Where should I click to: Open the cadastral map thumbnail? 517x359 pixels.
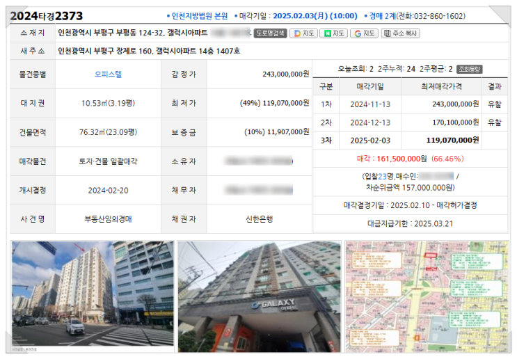(x=427, y=296)
